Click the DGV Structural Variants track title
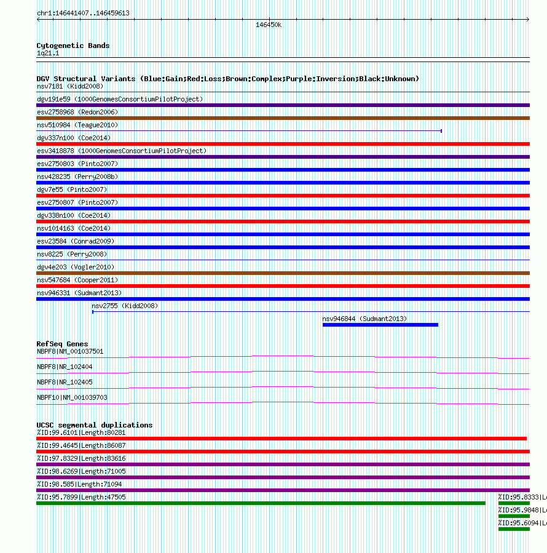This screenshot has height=553, width=547. click(227, 79)
